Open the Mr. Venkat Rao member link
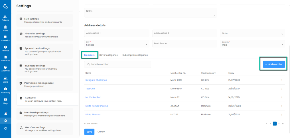The width and height of the screenshot is (292, 138). click(93, 97)
